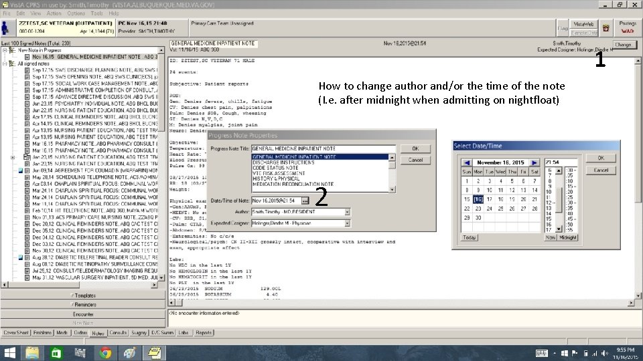Image resolution: width=643 pixels, height=361 pixels.
Task: Go to previous month in calendar
Action: point(467,162)
